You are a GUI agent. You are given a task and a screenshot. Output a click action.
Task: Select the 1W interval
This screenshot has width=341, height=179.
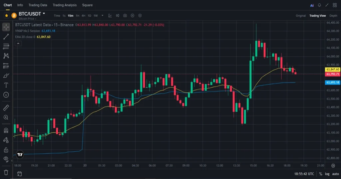[x=96, y=16]
